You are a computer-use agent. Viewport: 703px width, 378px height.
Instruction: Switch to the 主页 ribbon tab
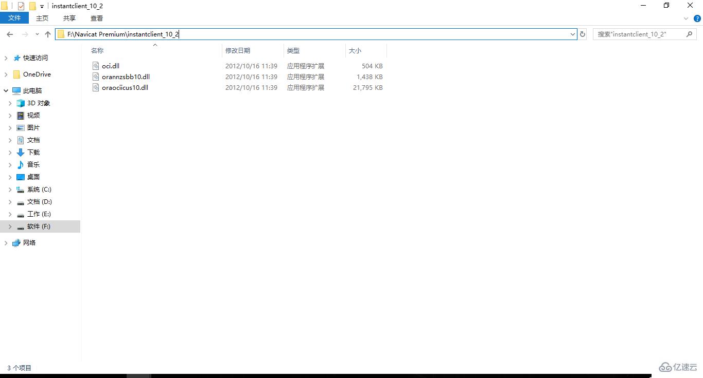point(42,18)
